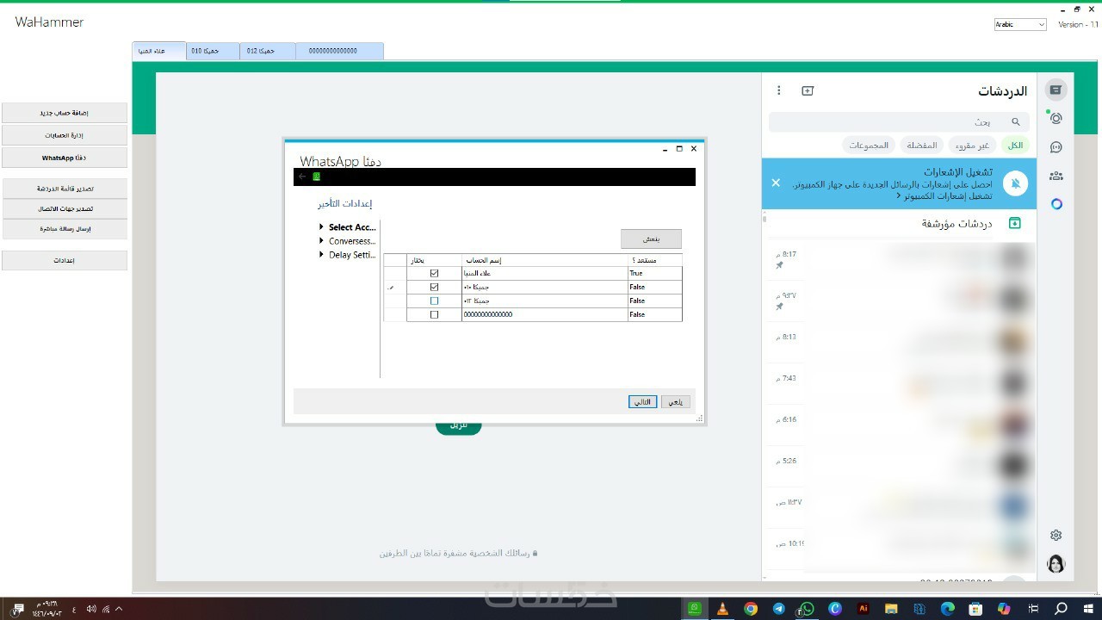
Task: Click the back arrow in the wizard dialog
Action: (x=302, y=177)
